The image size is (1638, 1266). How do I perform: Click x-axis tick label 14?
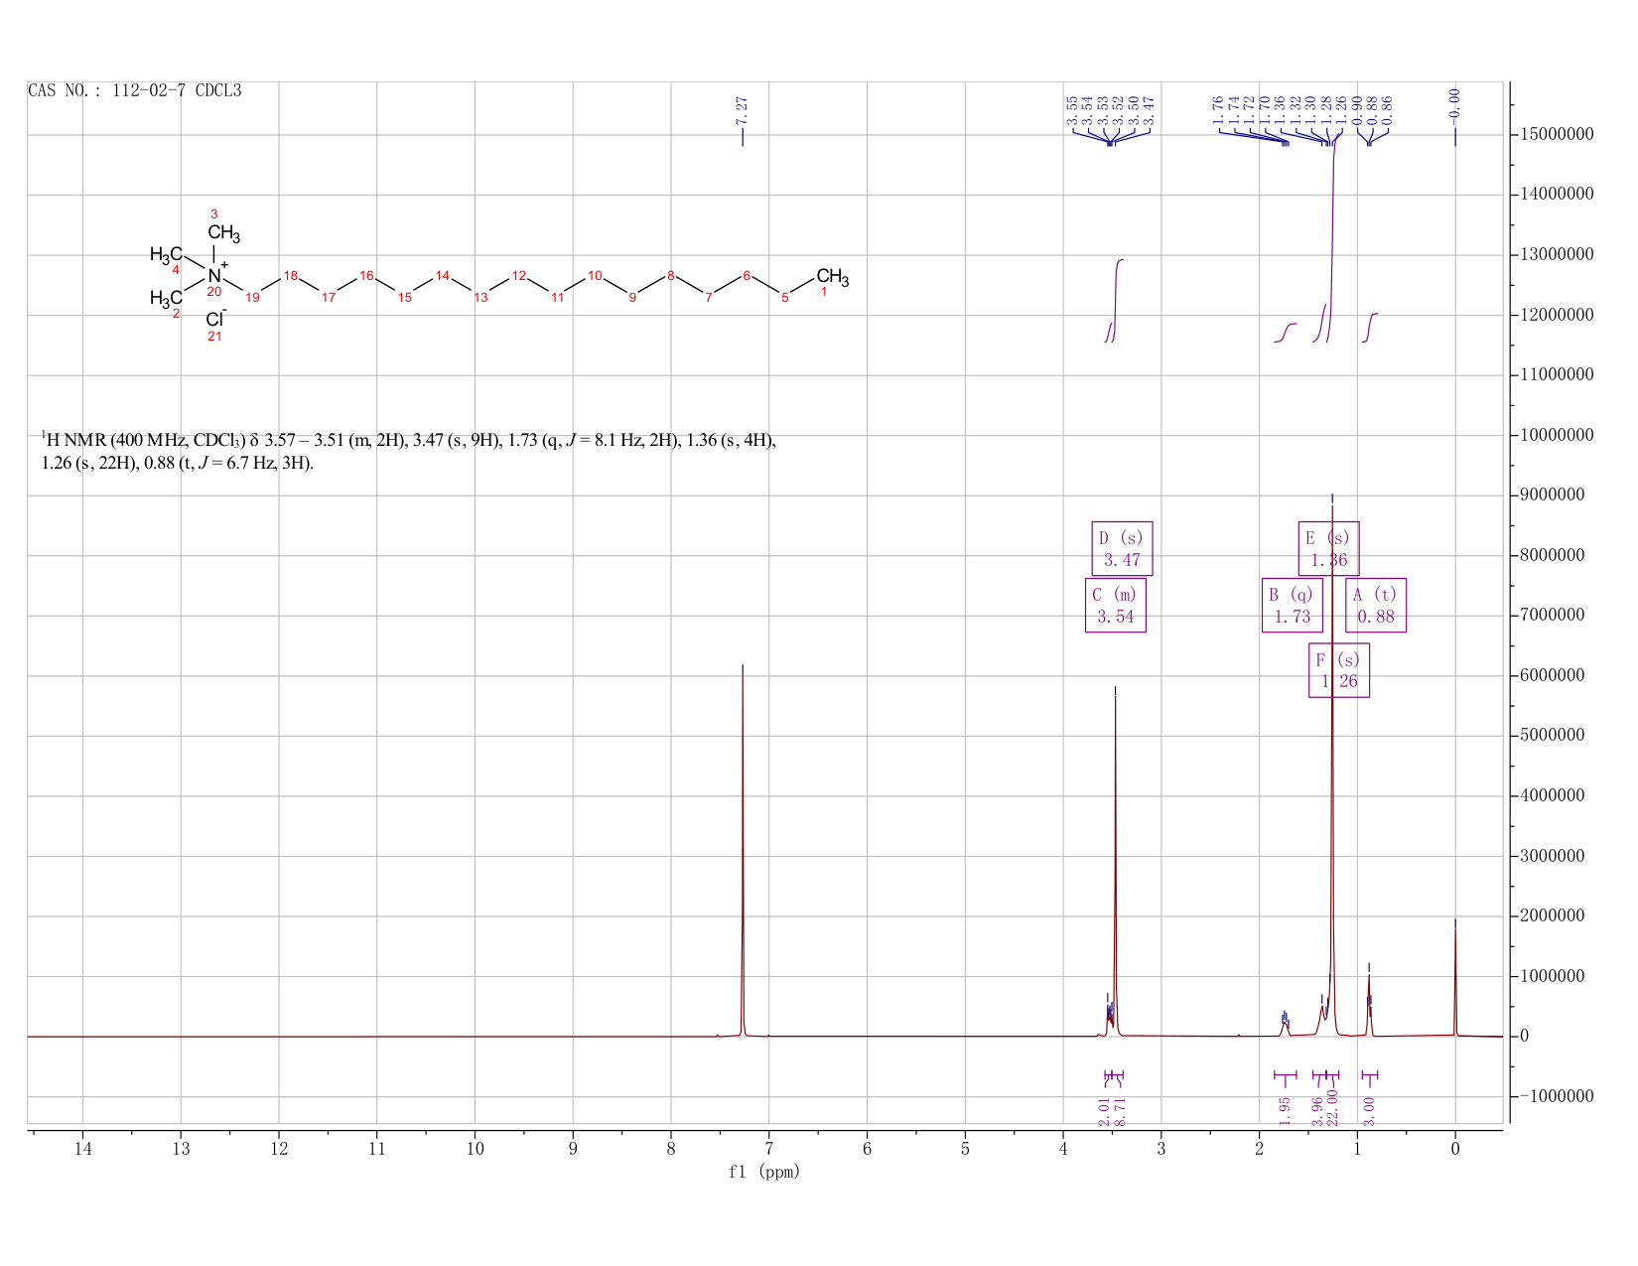(x=82, y=1149)
